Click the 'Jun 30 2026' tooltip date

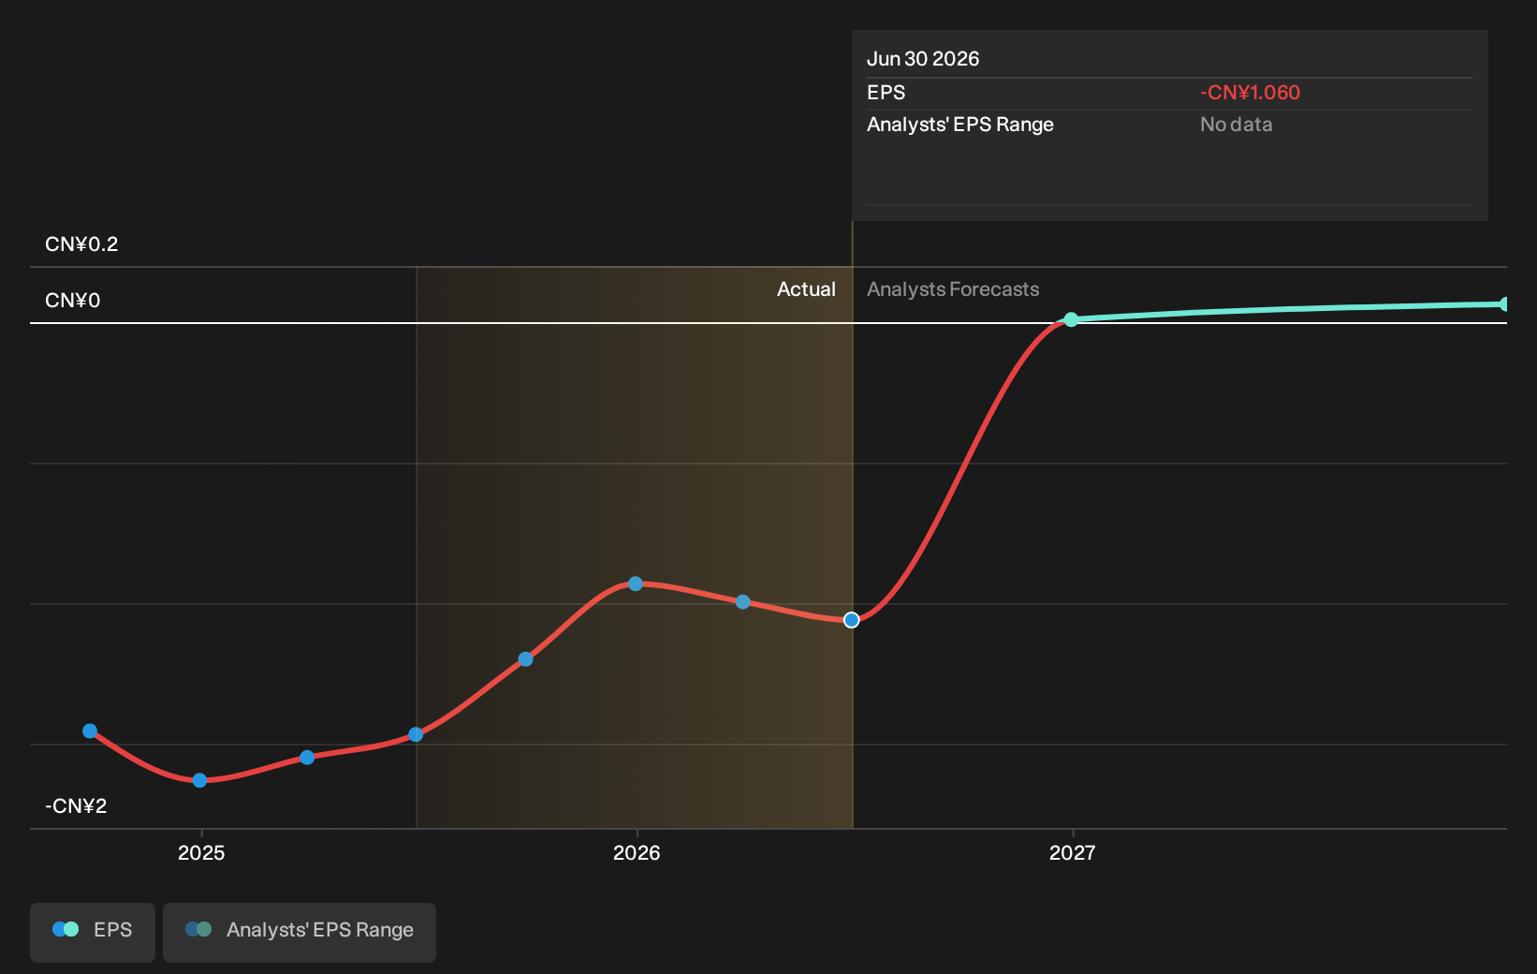pos(923,59)
